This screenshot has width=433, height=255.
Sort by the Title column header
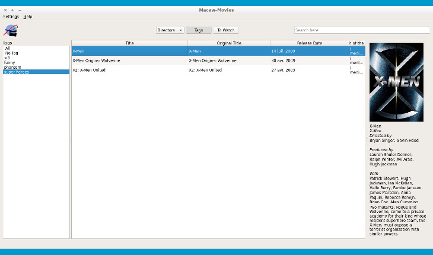tap(129, 43)
